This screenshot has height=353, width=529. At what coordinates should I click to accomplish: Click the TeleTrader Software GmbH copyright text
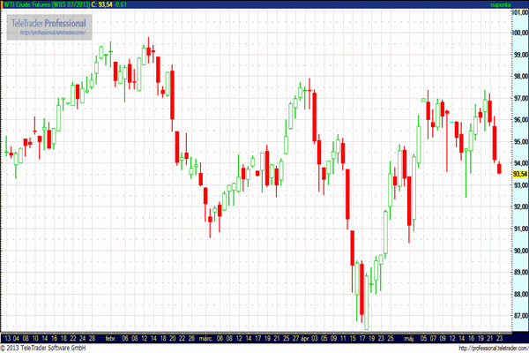48,348
